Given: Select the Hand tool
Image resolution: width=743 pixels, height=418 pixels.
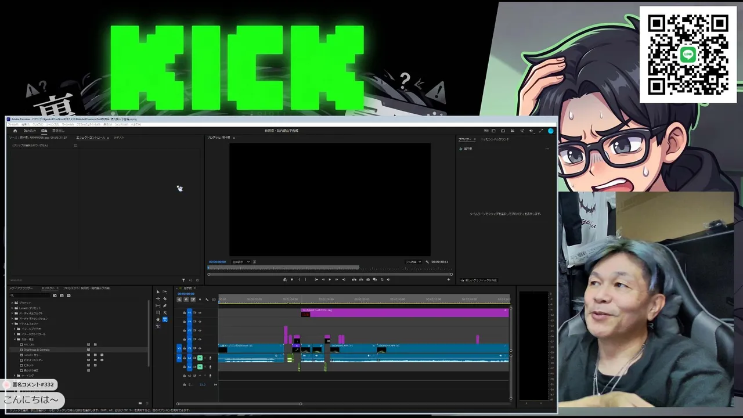Looking at the screenshot, I should point(158,320).
